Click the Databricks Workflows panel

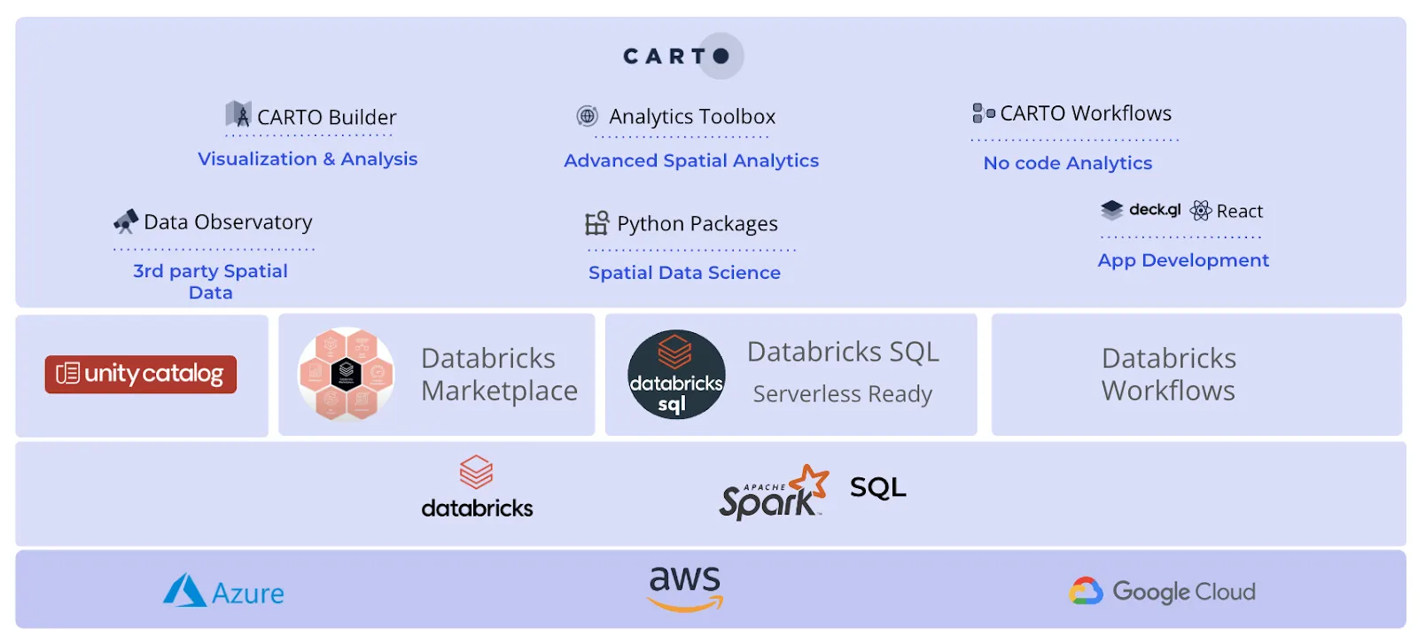click(x=1196, y=375)
